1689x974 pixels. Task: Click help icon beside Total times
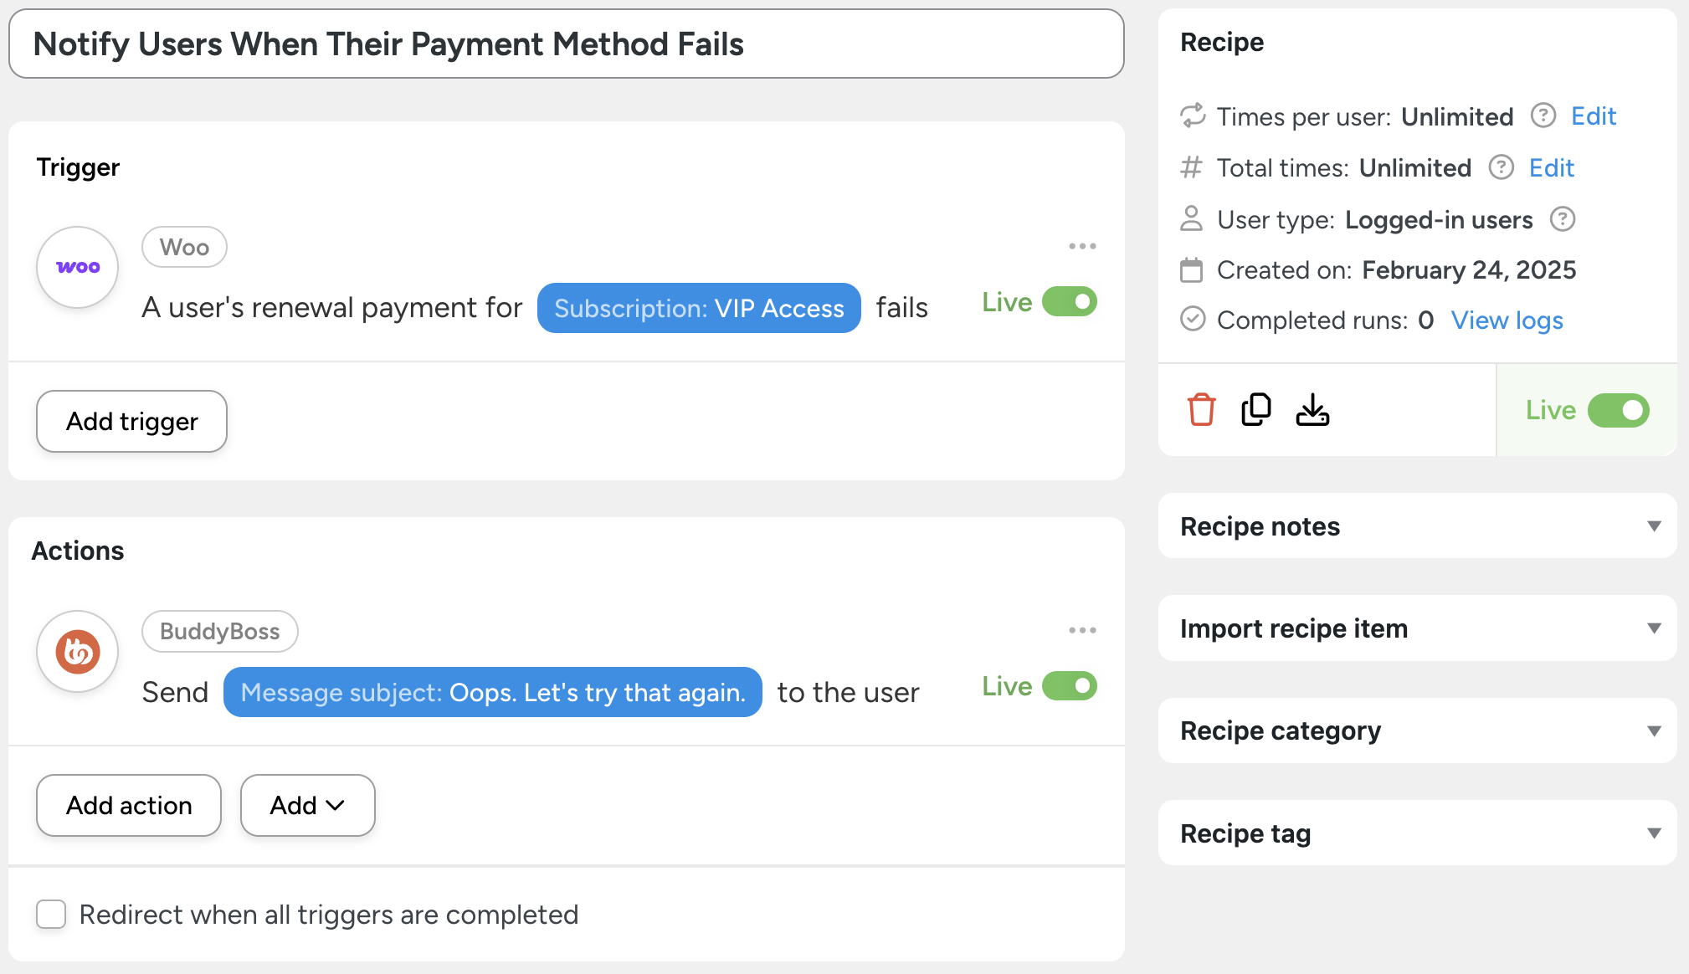1501,167
